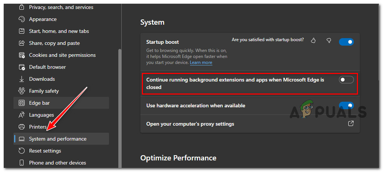Viewport: 383px width, 172px height.
Task: Click the Printers icon in sidebar
Action: tap(22, 127)
